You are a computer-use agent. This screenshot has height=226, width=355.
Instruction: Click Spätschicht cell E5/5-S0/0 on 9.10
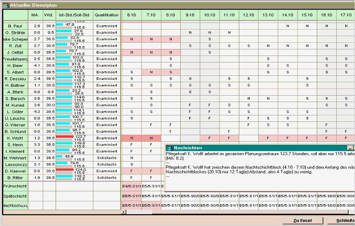pos(190,196)
